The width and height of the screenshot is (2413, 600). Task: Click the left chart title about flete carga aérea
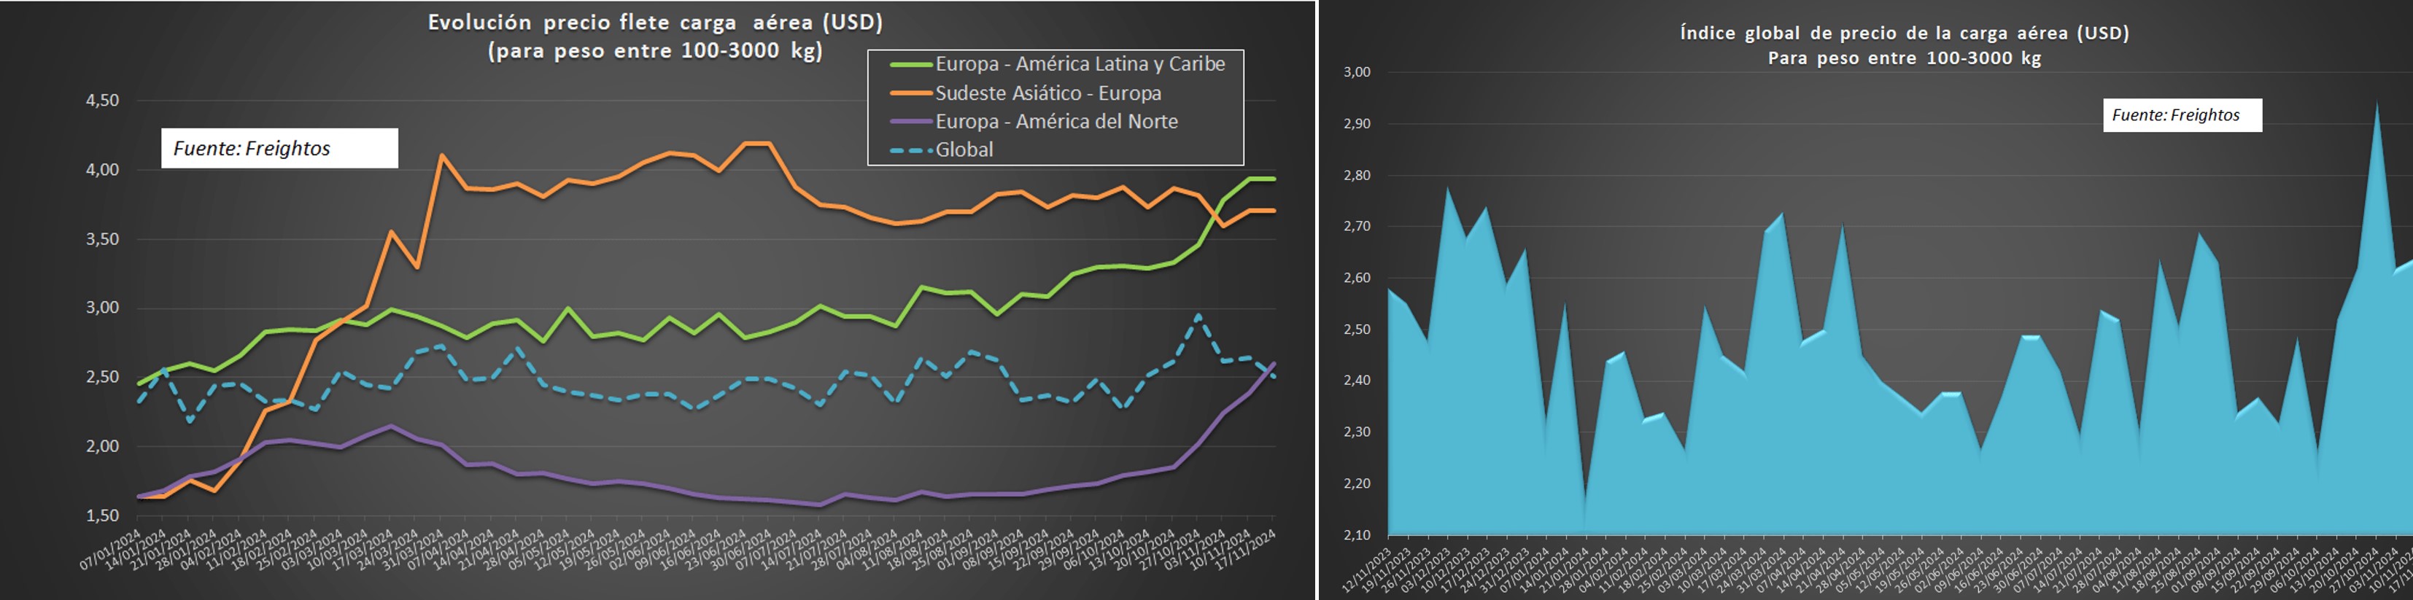655,36
